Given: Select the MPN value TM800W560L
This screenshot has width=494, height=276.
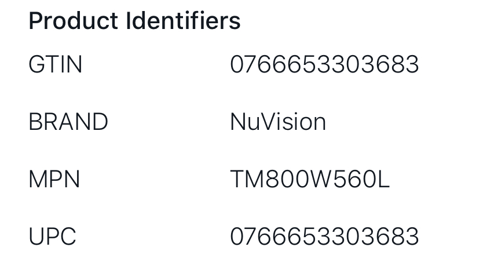Looking at the screenshot, I should pos(310,179).
